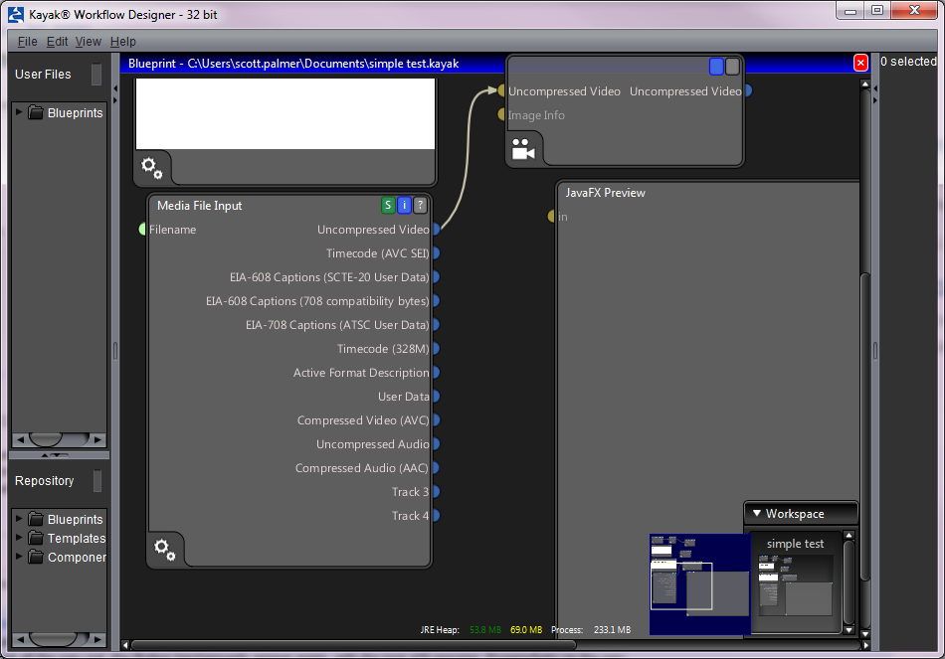This screenshot has width=945, height=659.
Task: Toggle the User Files panel handle
Action: pos(96,75)
